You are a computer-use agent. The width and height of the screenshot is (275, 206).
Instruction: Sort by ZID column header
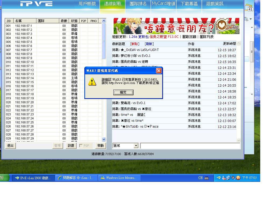click(9, 21)
